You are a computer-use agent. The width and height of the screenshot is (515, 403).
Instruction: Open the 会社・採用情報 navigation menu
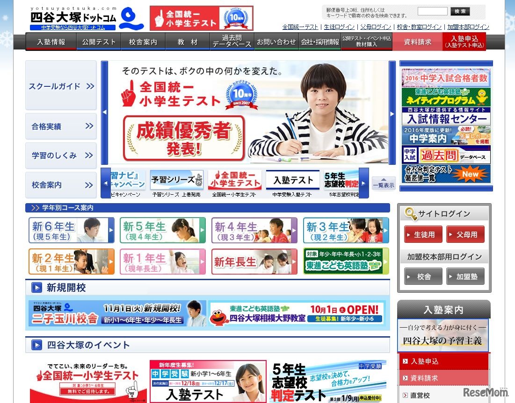tap(320, 42)
